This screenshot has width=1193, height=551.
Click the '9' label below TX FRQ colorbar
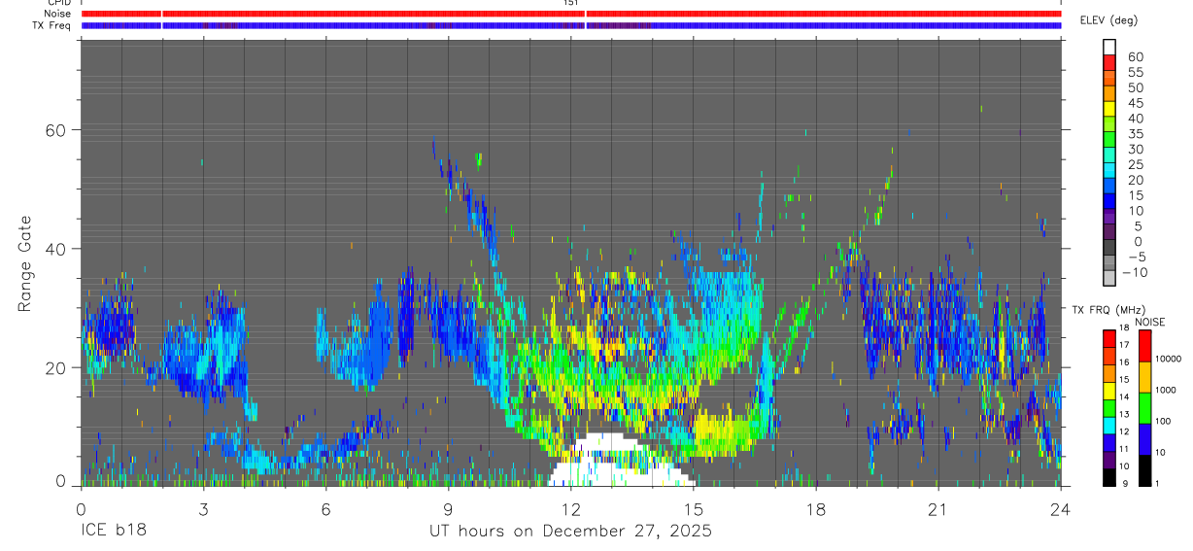[x=1124, y=483]
